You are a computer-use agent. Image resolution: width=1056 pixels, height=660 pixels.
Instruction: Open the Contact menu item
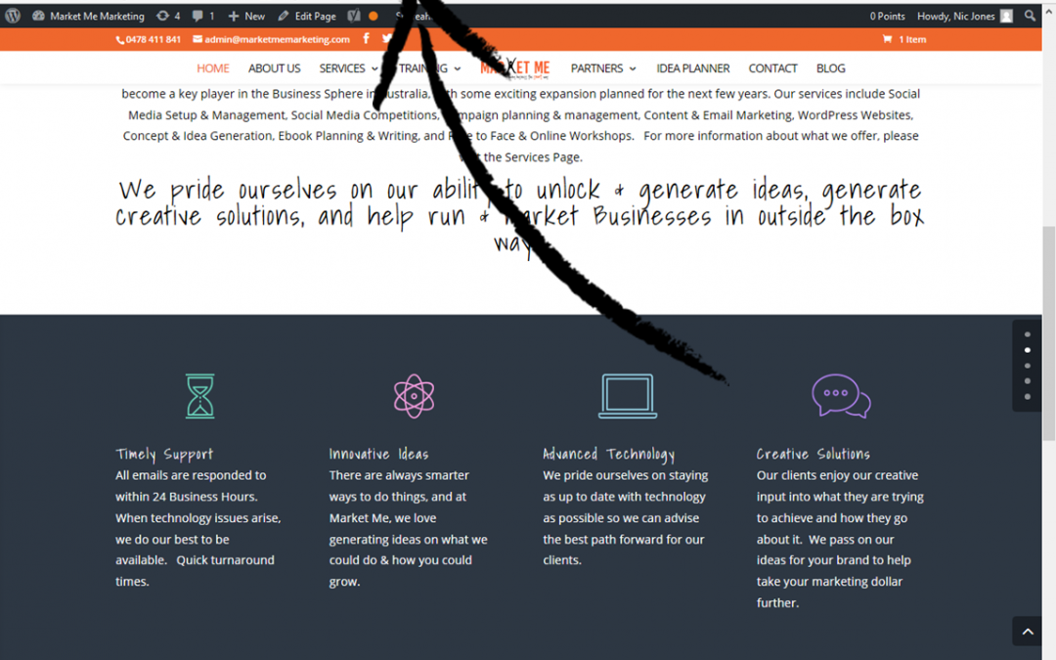point(772,68)
